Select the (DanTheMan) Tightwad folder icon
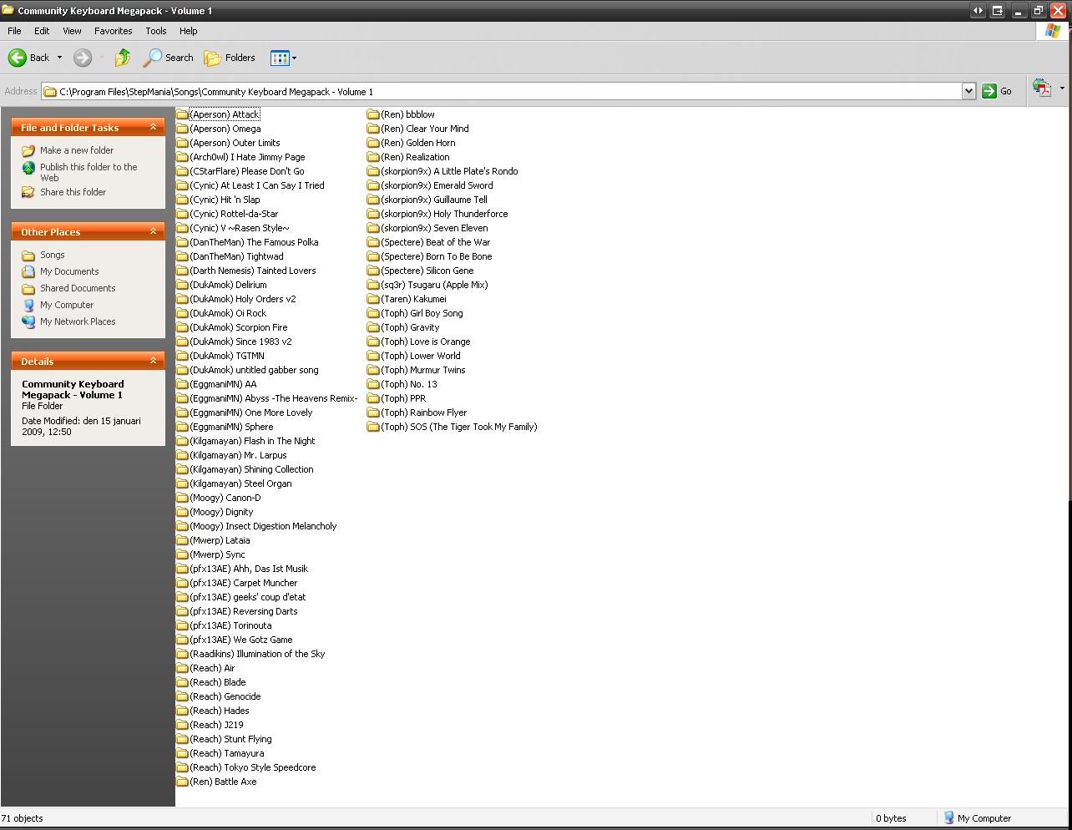 pos(182,256)
